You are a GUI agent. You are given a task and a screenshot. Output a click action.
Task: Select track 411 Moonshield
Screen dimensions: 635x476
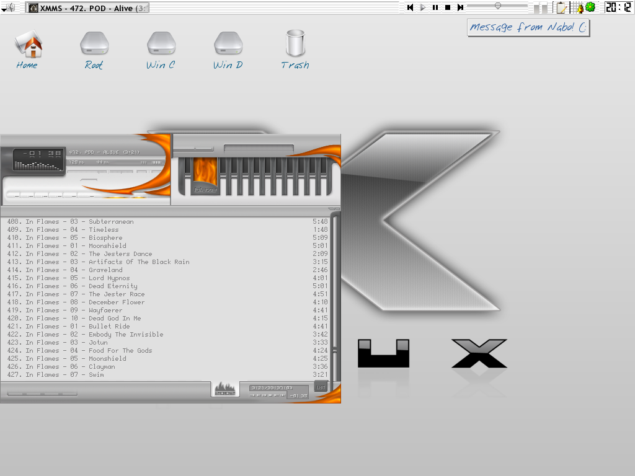point(167,245)
